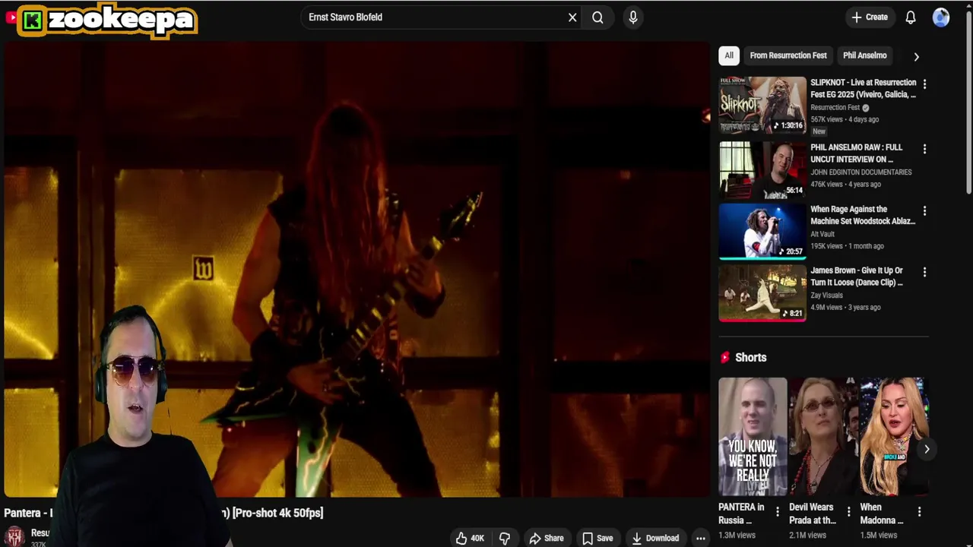Open the Devil Wears Prada short

tap(823, 437)
